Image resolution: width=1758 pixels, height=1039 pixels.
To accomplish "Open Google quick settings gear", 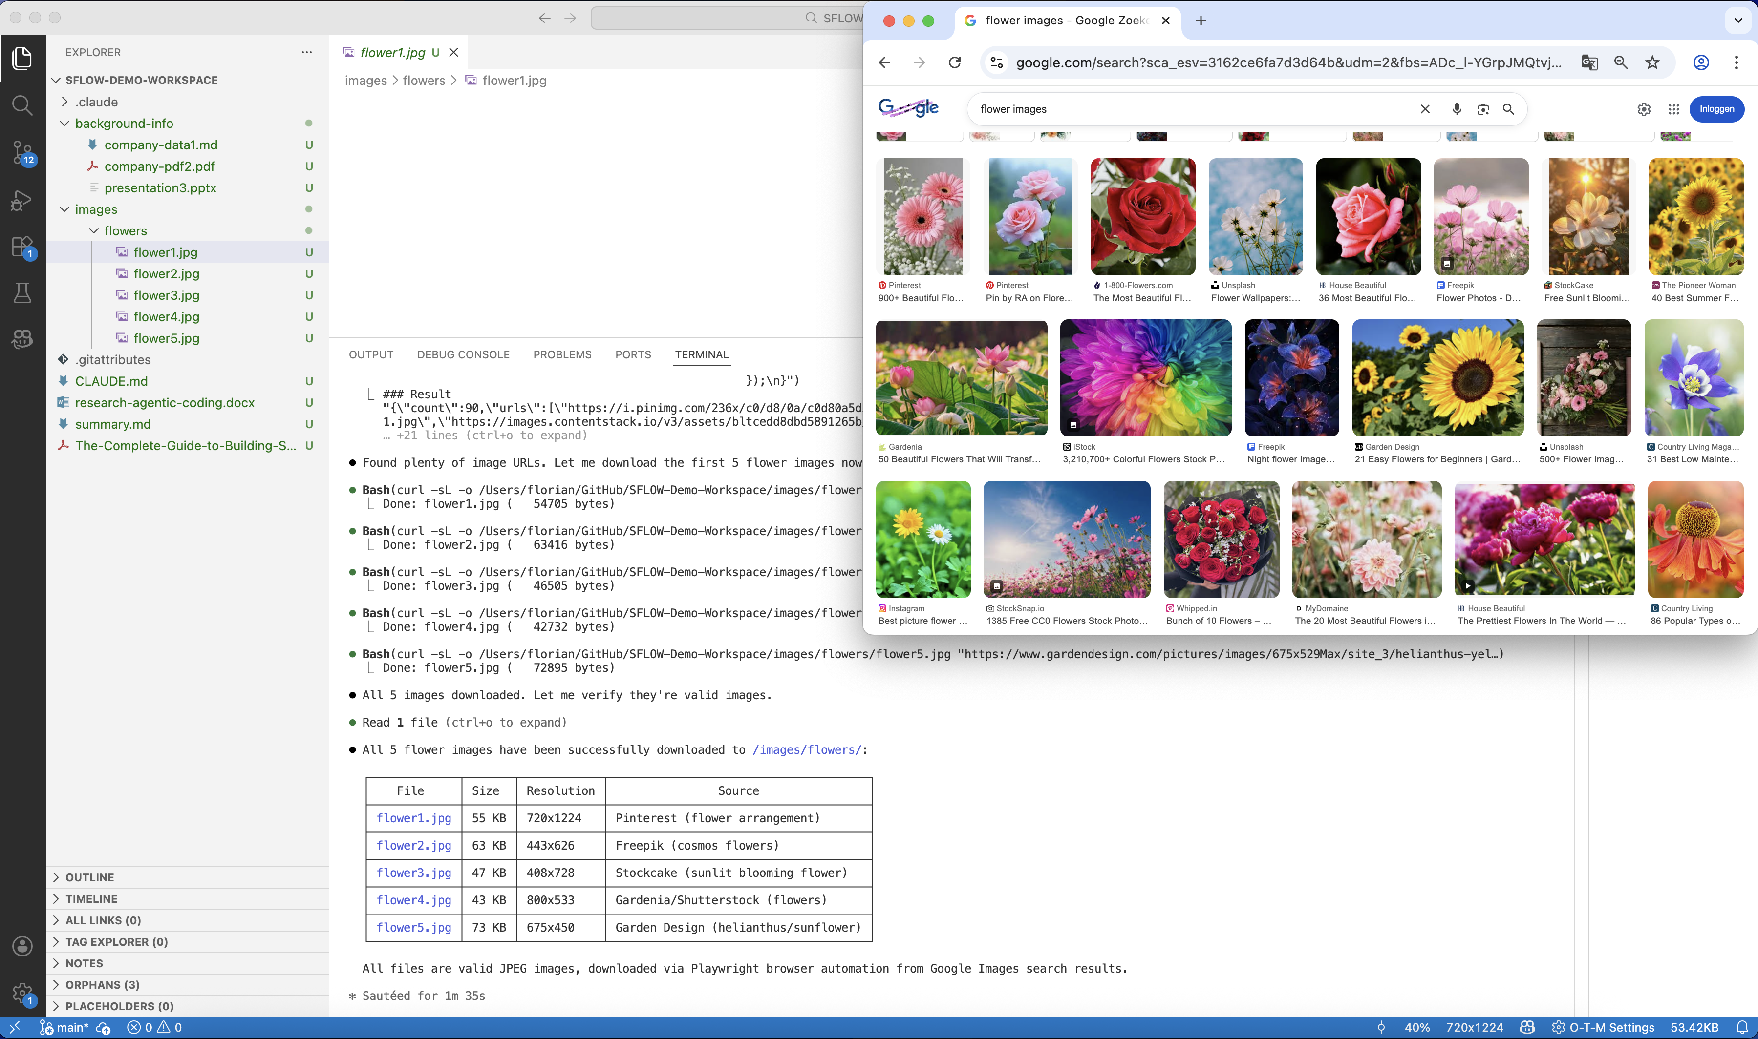I will coord(1644,109).
